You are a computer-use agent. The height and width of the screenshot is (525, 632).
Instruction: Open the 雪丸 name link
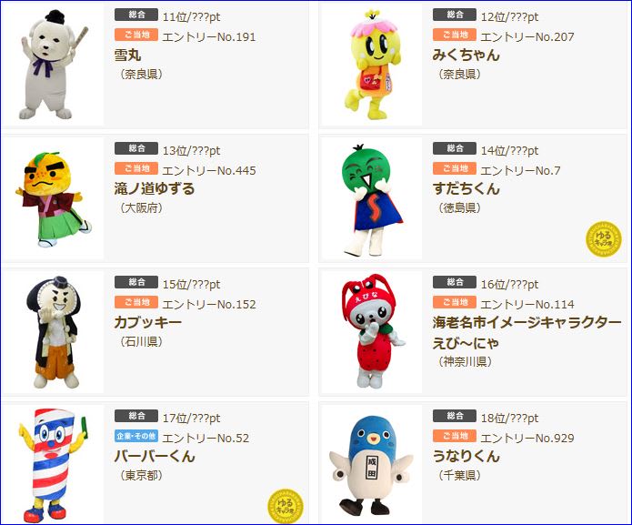(x=127, y=55)
